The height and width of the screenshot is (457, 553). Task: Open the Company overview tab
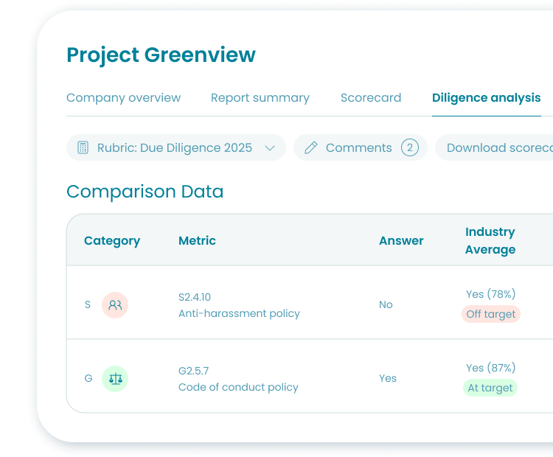pos(123,98)
